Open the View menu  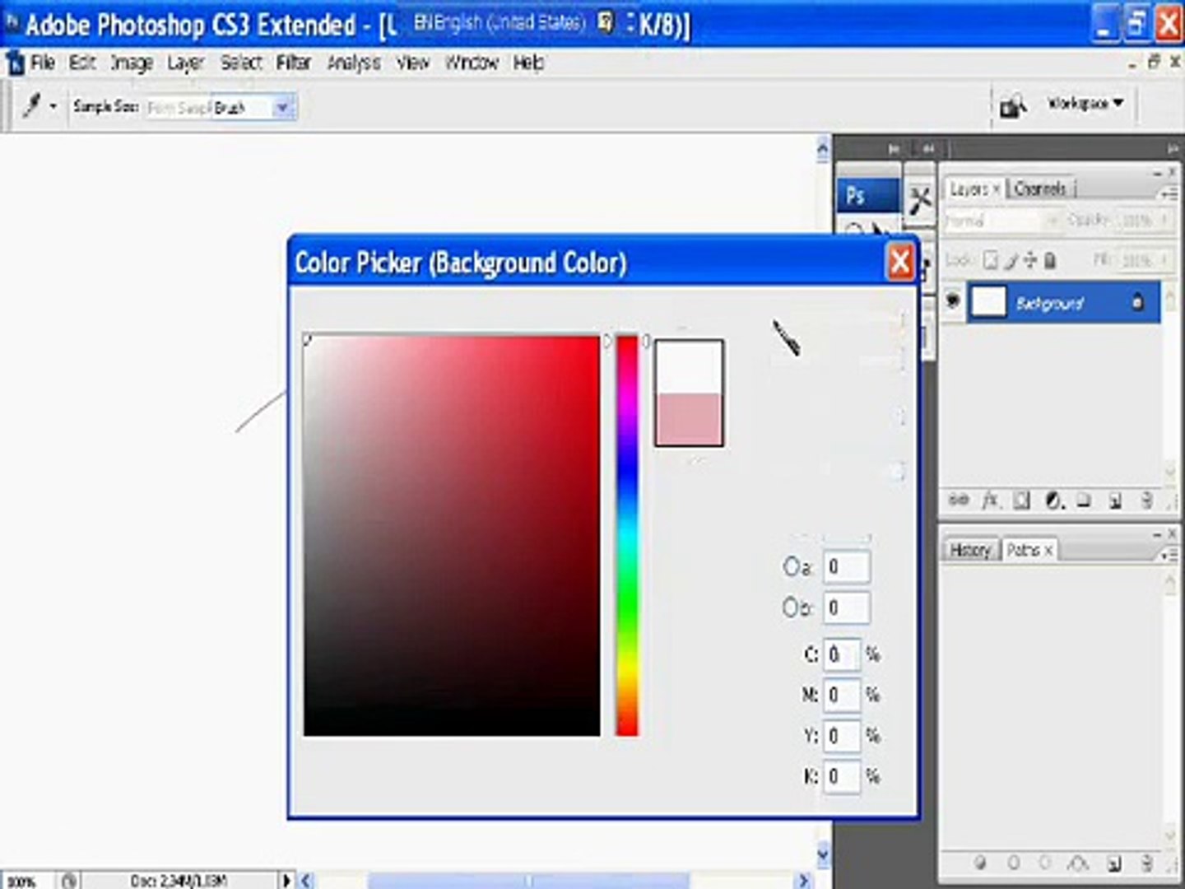[413, 63]
